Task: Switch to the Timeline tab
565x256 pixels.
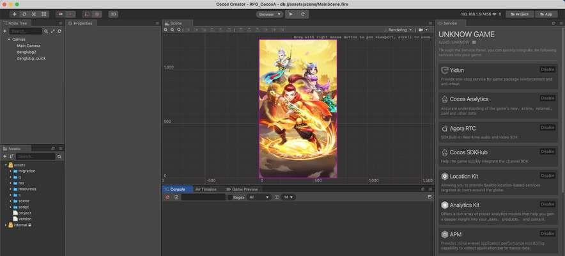Action: pos(206,189)
